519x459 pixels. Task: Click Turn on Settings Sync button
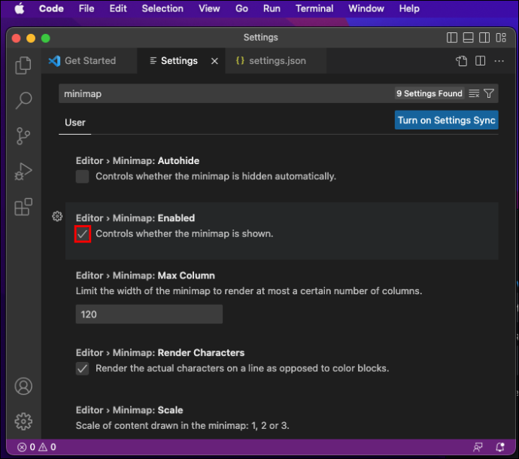coord(446,120)
